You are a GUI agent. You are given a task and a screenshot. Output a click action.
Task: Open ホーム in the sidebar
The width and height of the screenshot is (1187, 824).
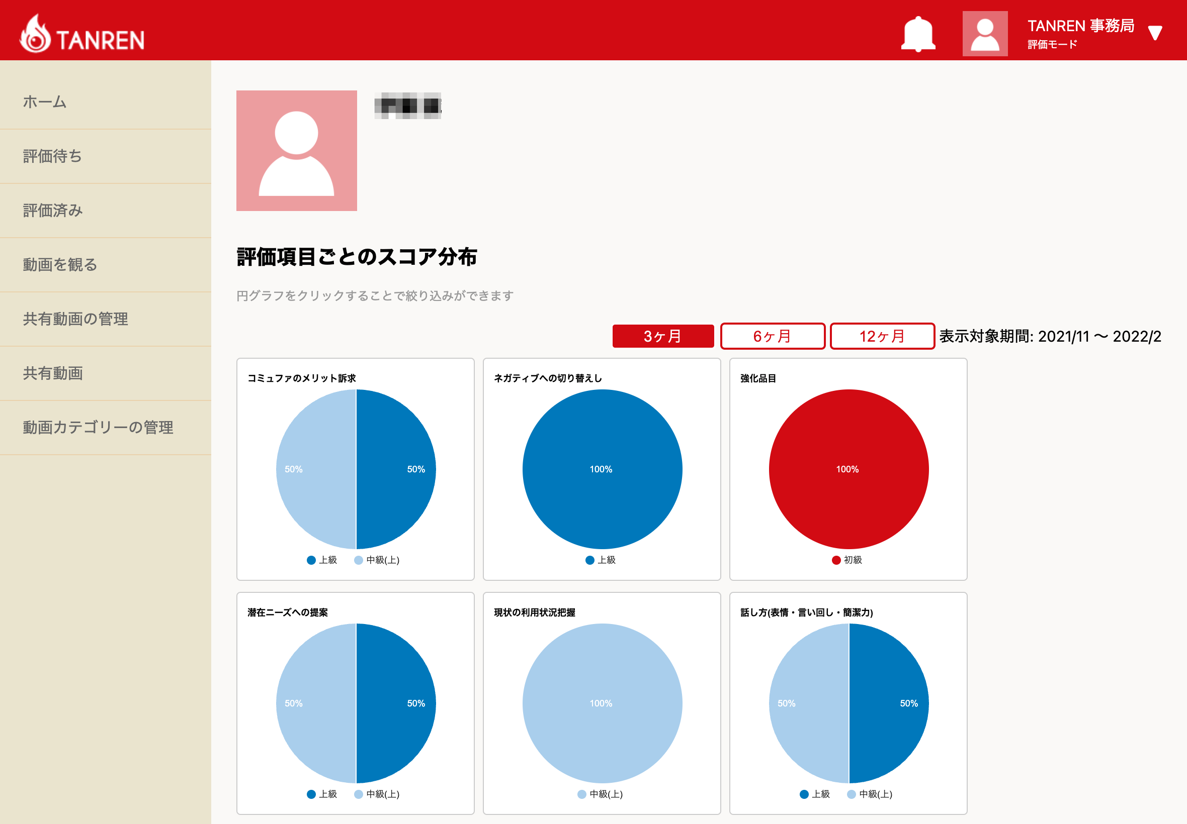tap(45, 101)
